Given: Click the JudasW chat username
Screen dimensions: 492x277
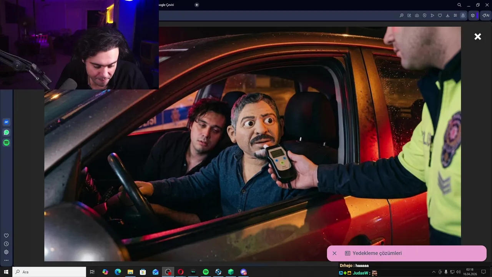Looking at the screenshot, I should tap(360, 273).
